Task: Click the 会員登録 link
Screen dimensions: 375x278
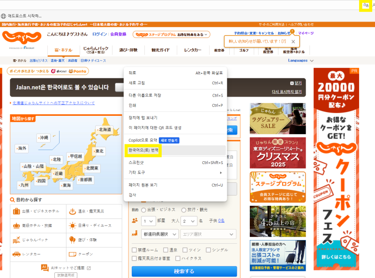Action: [118, 34]
